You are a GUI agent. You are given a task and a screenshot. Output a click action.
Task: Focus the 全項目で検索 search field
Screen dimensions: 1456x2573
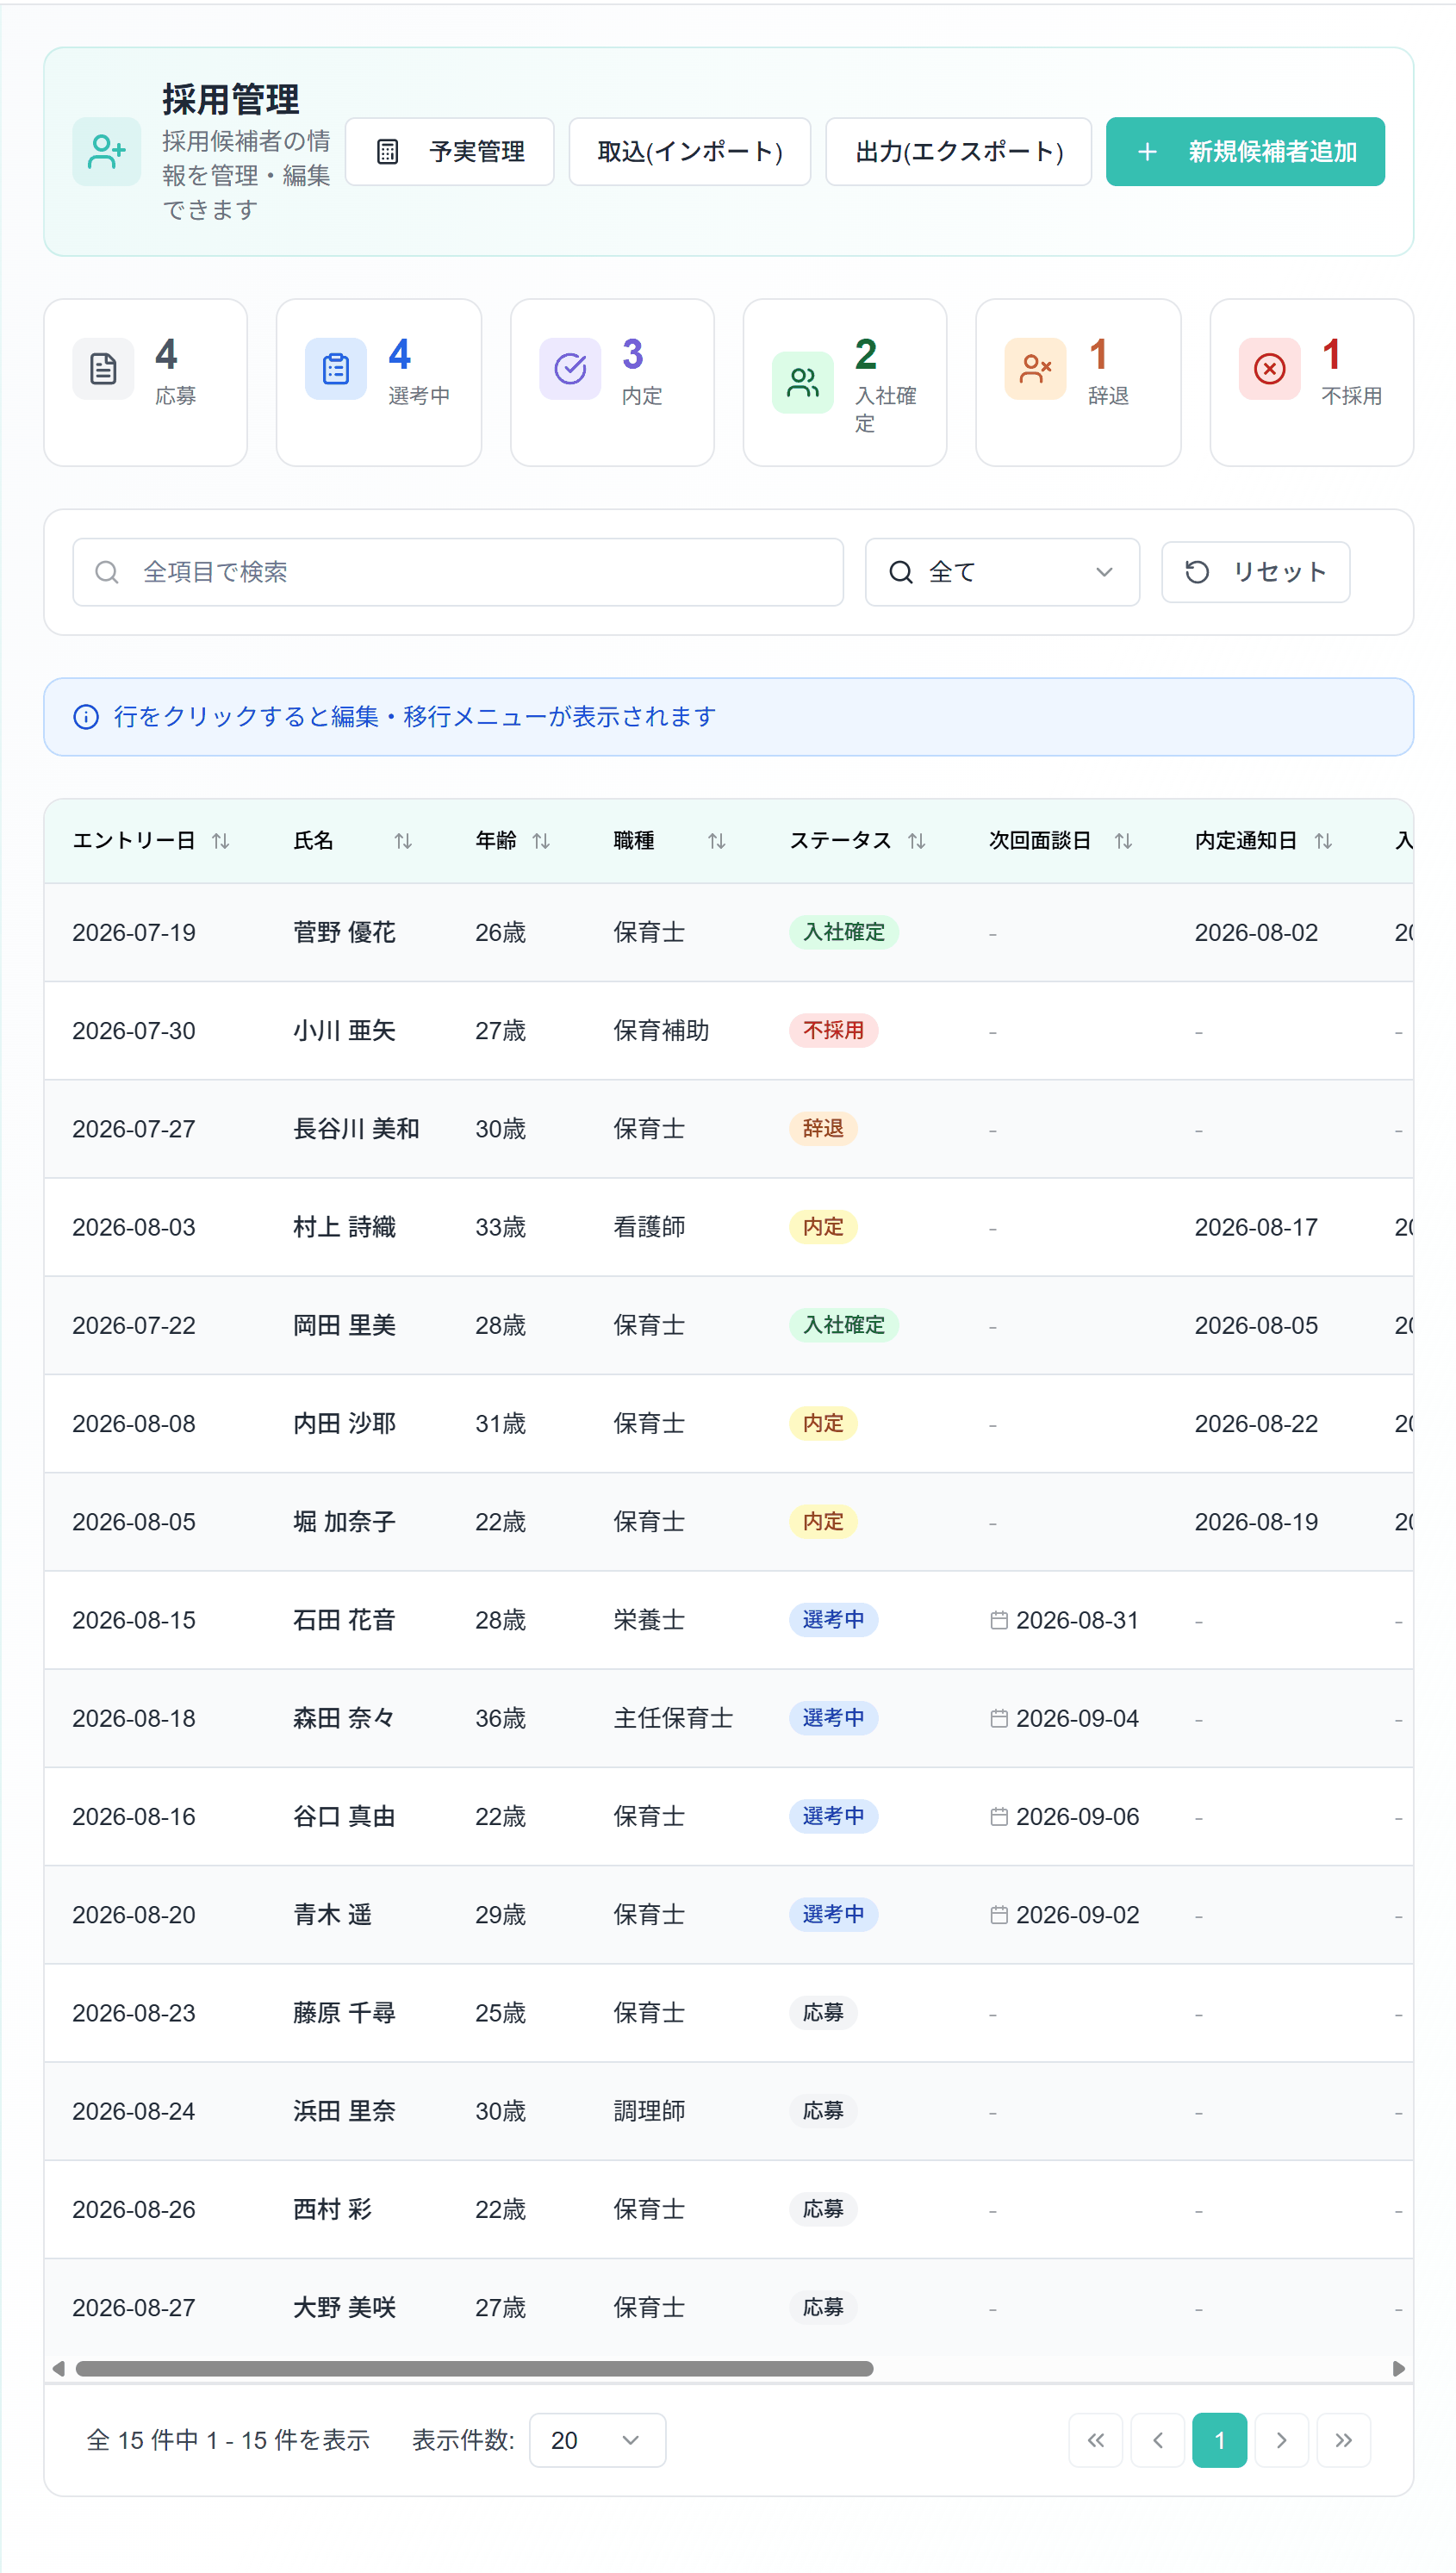458,572
